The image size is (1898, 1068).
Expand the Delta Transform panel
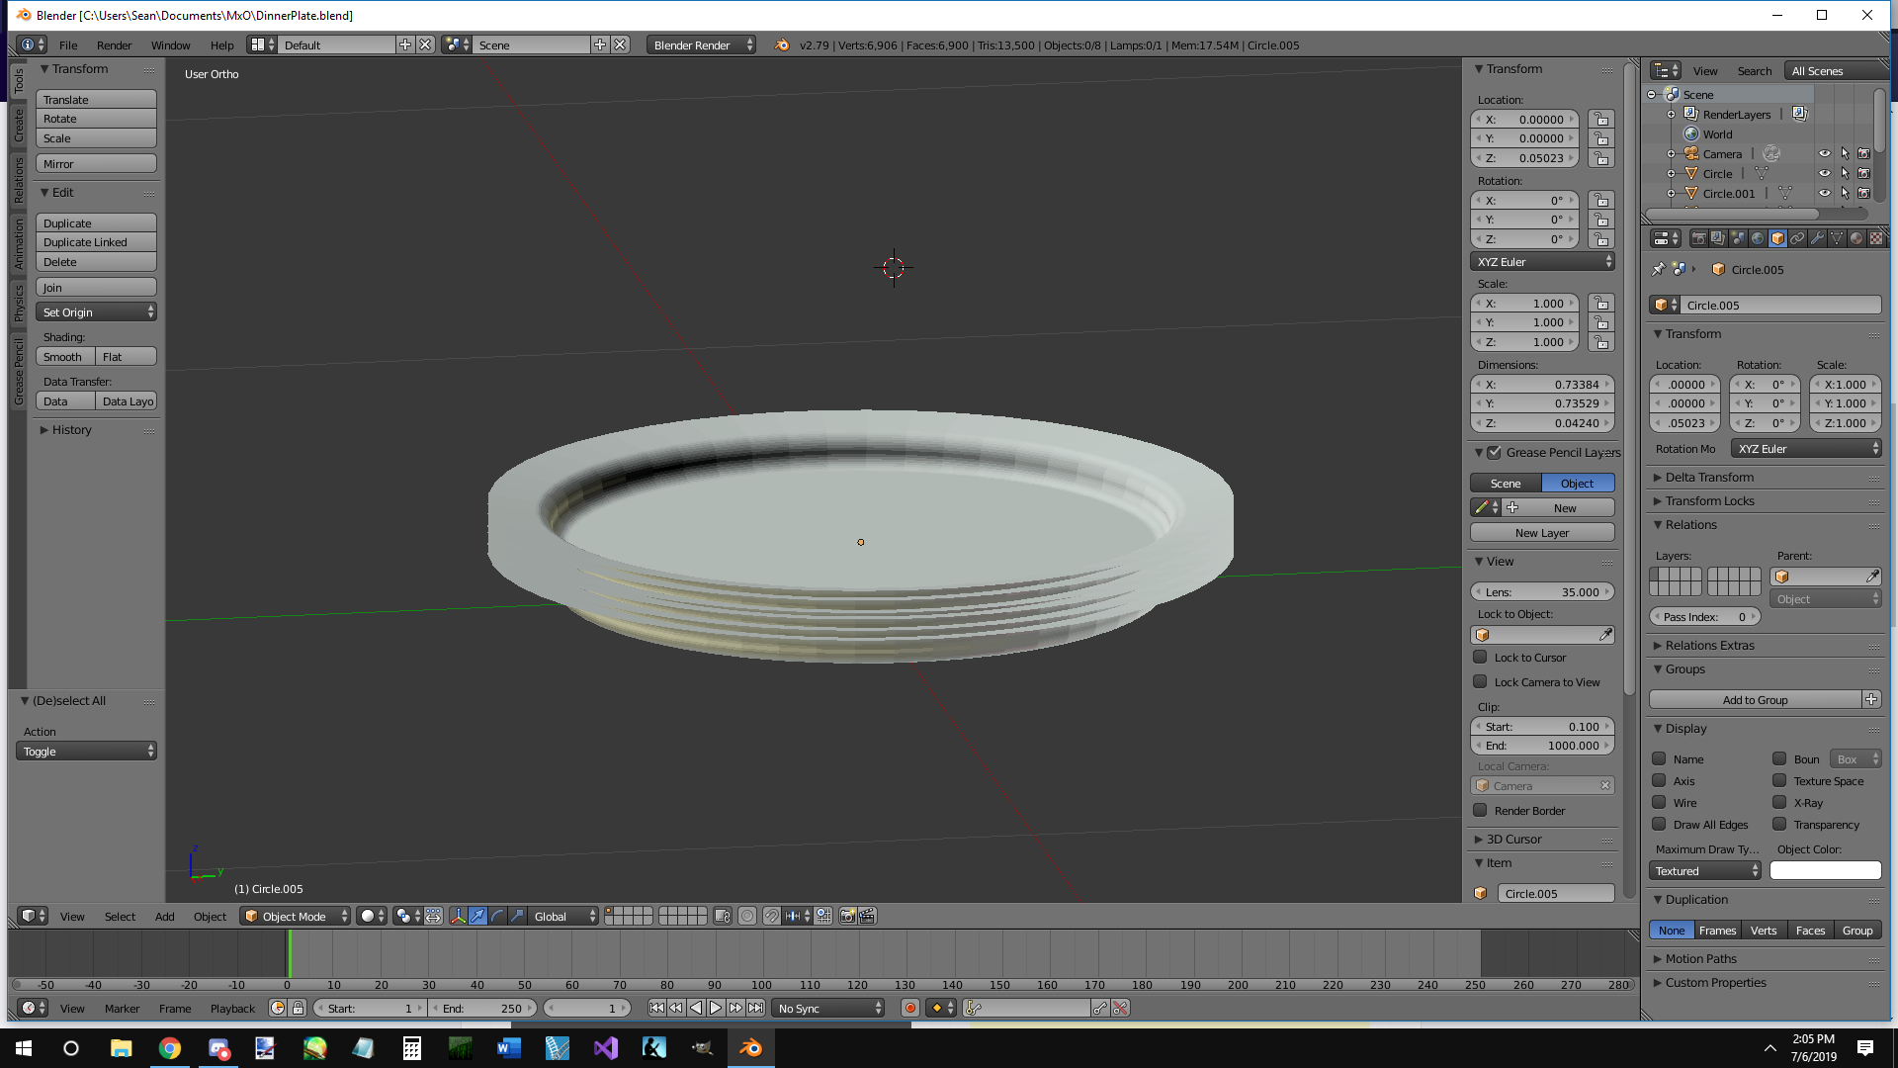[x=1709, y=477]
